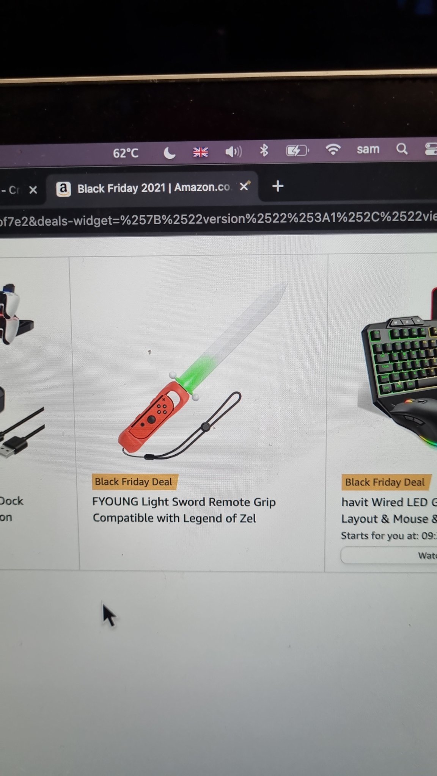Image resolution: width=437 pixels, height=776 pixels.
Task: Open the volume speaker menu bar icon
Action: coord(233,152)
